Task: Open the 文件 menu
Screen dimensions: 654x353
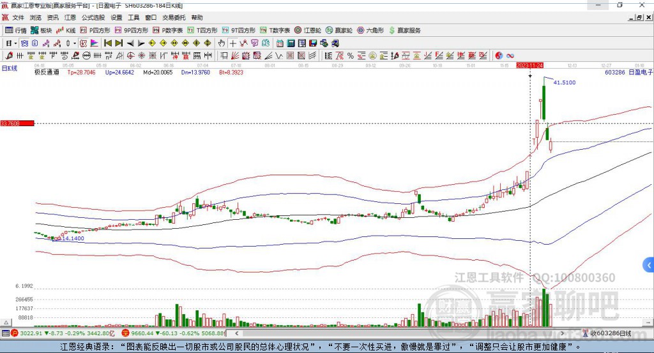Action: pyautogui.click(x=18, y=17)
